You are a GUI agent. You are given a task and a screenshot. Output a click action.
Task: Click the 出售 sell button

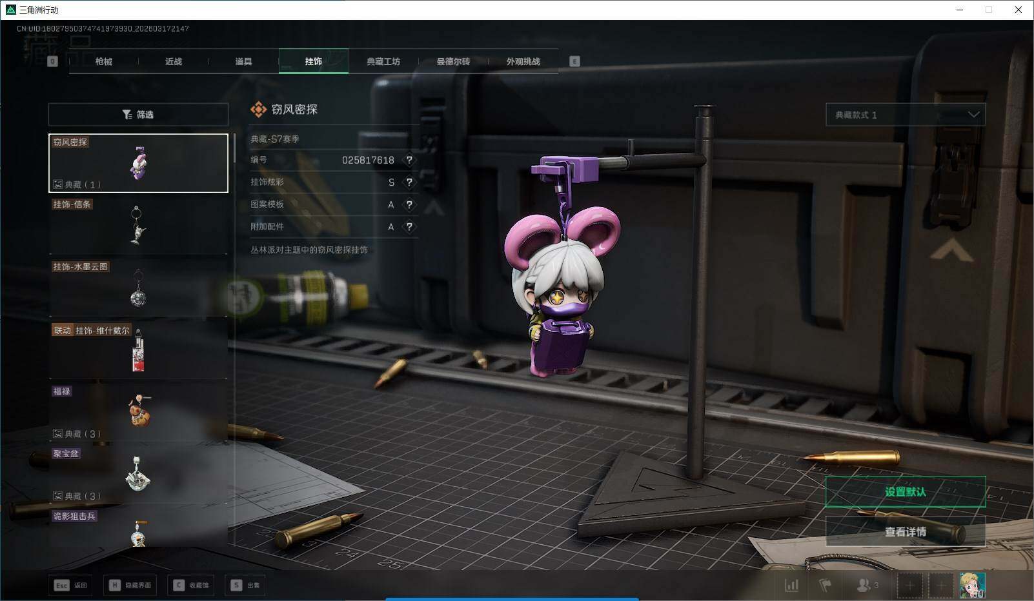[x=246, y=586]
